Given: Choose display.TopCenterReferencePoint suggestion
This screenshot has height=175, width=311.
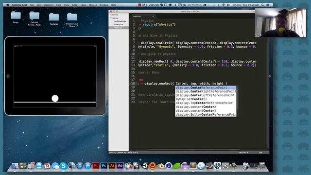Looking at the screenshot, I should pos(206,103).
